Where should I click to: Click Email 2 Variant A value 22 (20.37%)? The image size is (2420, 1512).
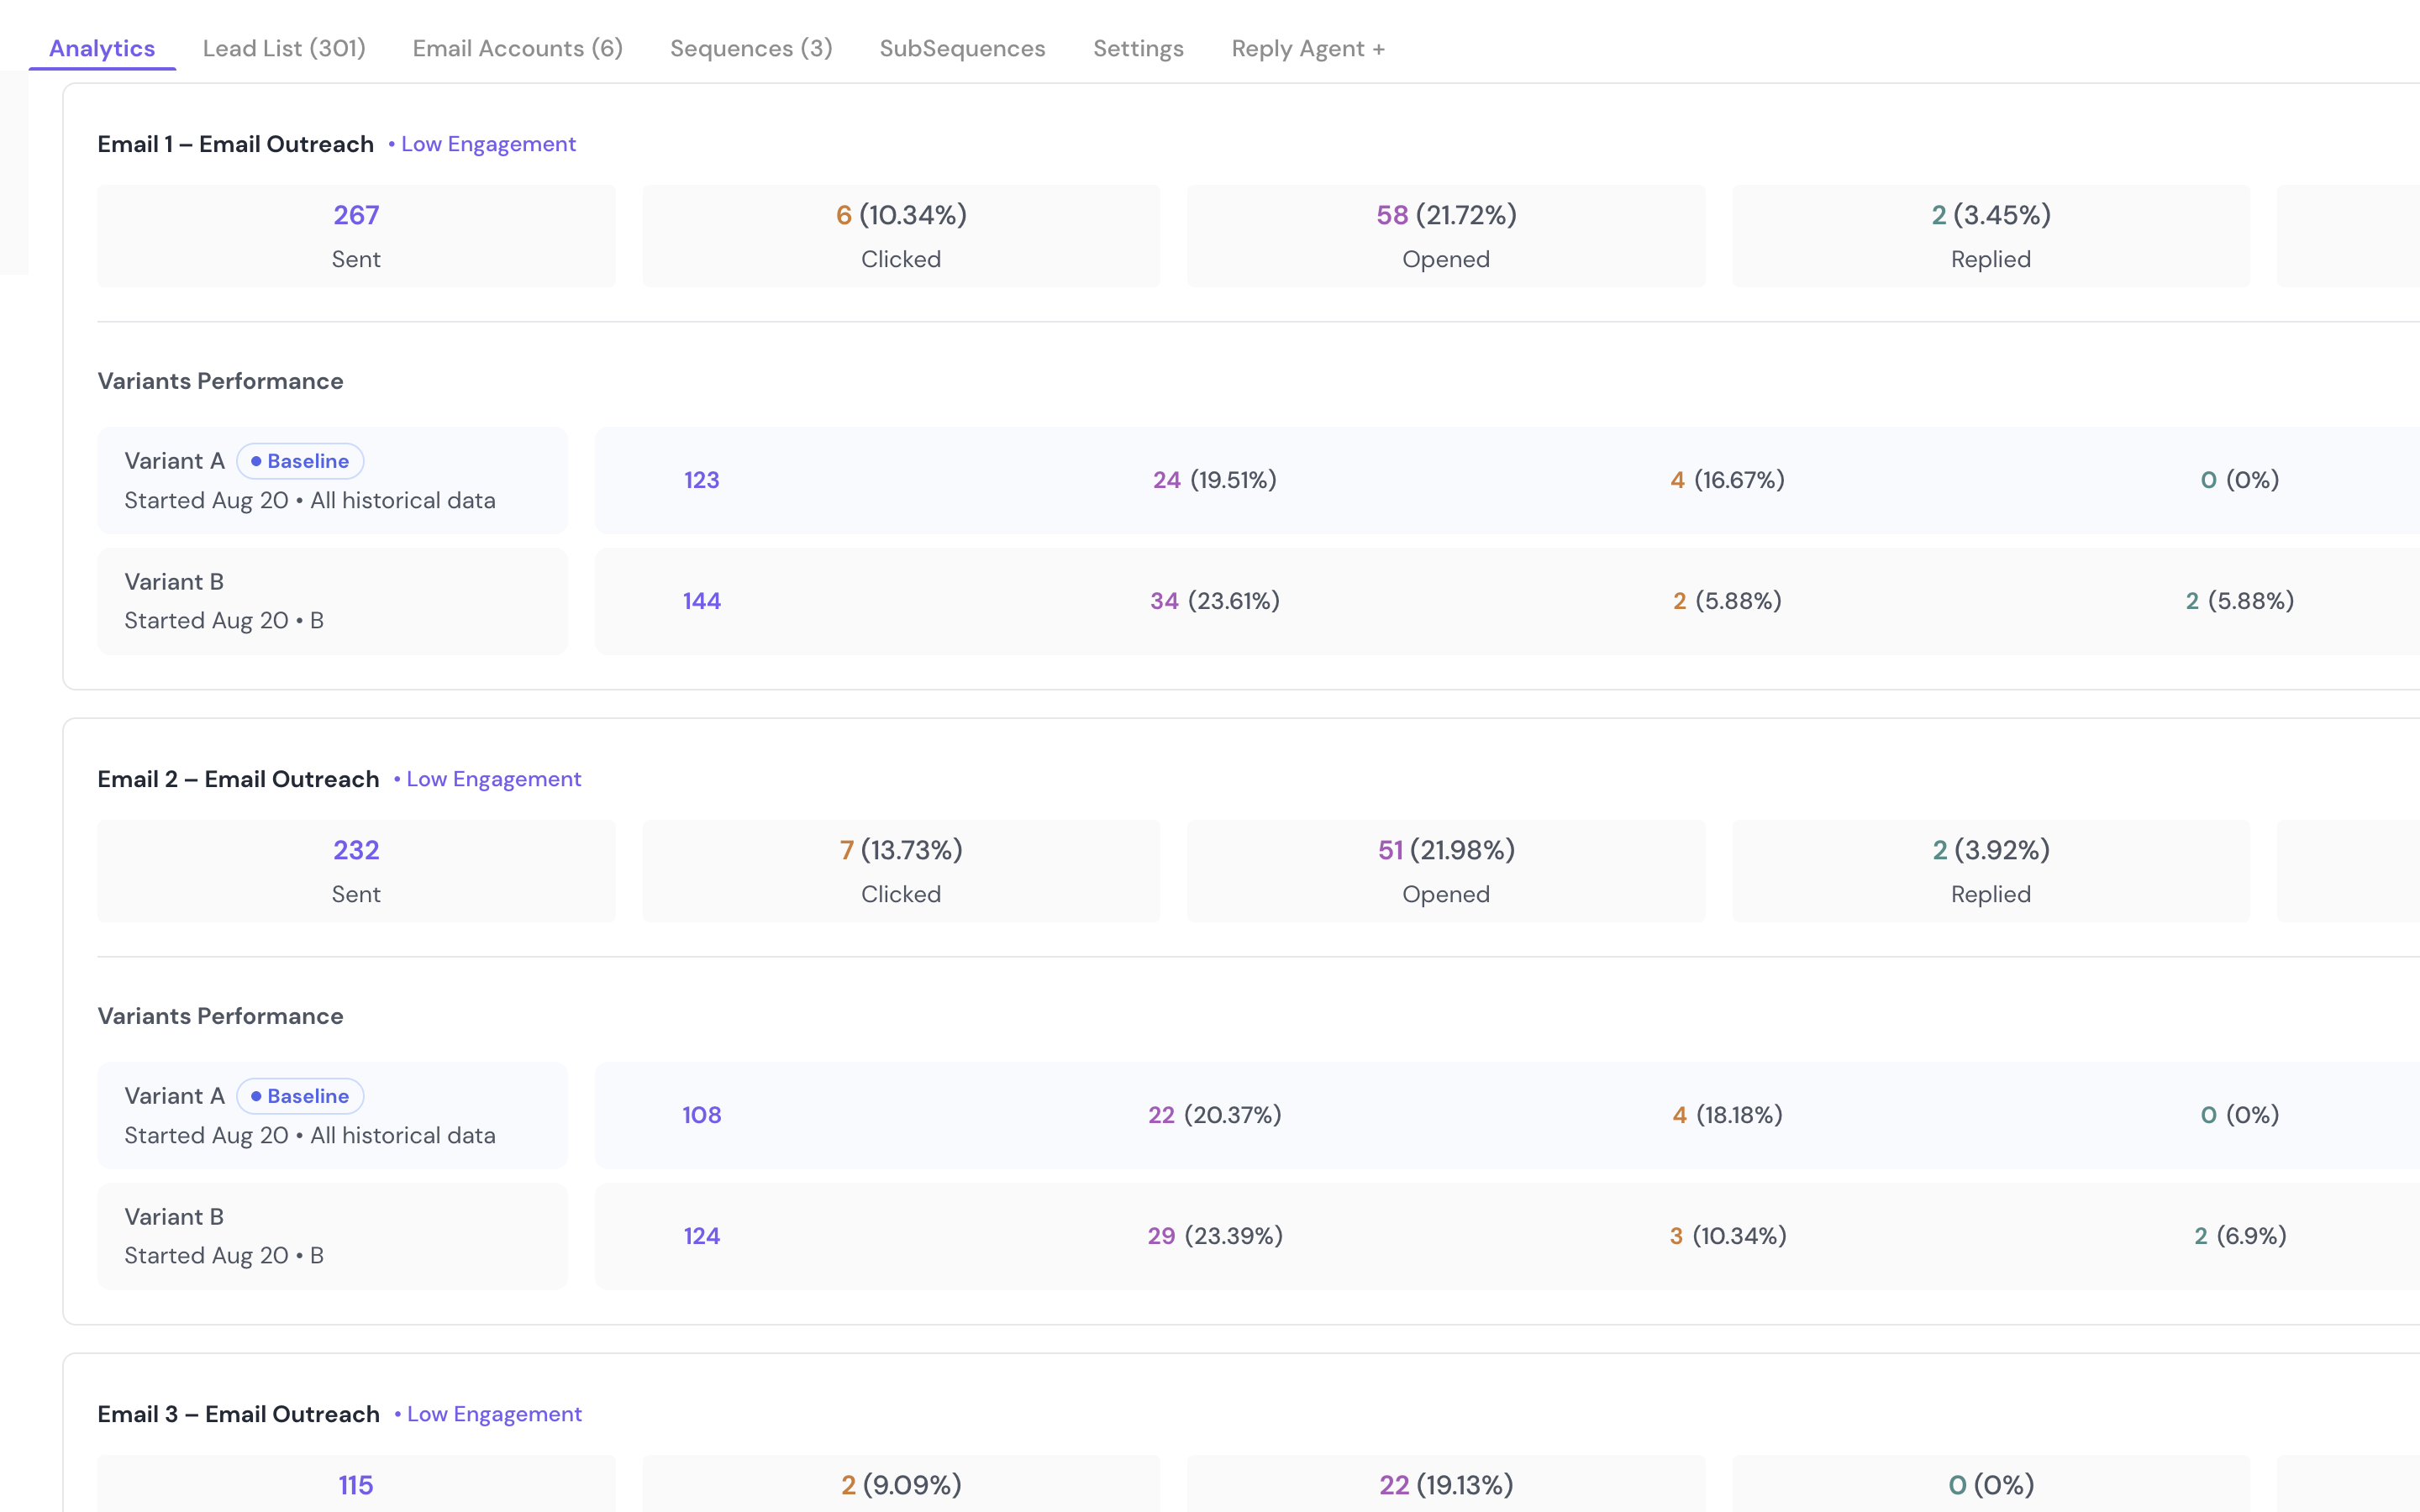1215,1115
